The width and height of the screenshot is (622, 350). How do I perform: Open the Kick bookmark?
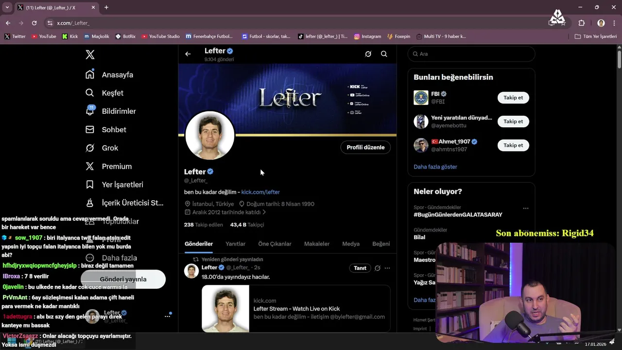[70, 36]
